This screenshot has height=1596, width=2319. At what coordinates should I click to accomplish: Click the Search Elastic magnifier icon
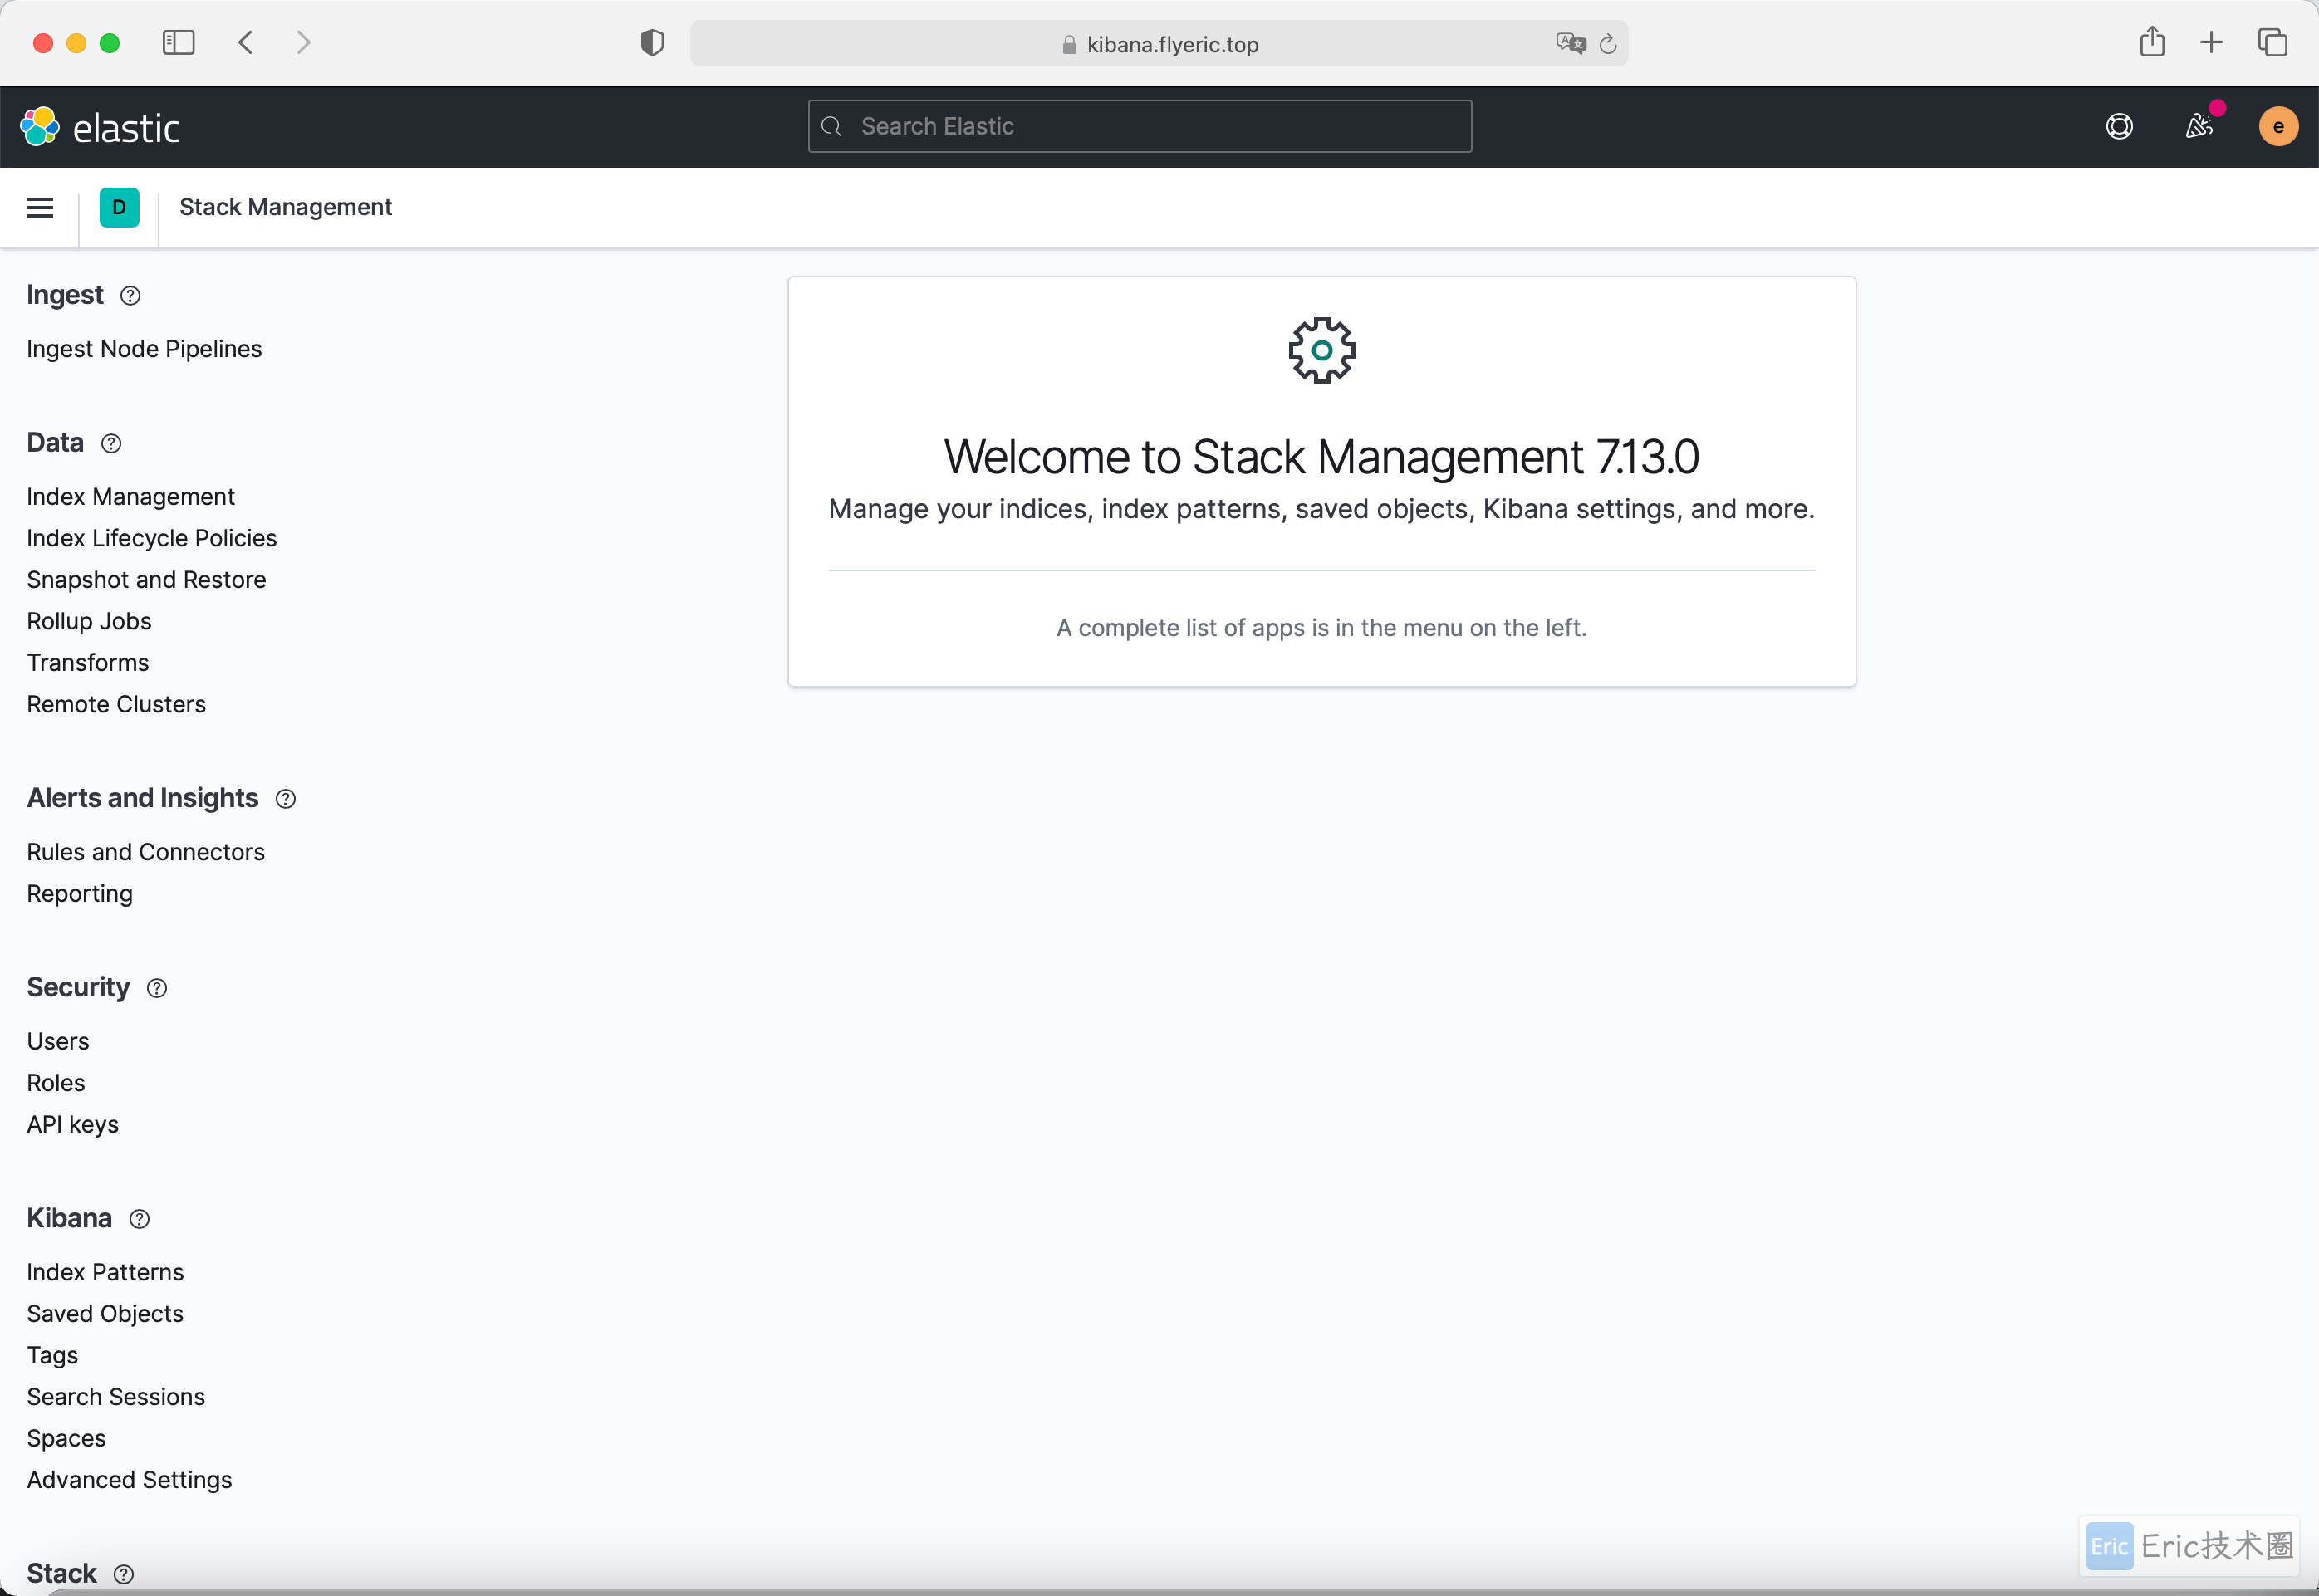[831, 126]
